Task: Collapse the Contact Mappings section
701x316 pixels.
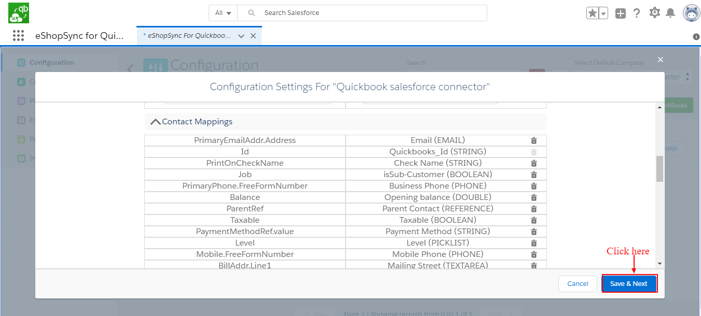Action: [155, 122]
